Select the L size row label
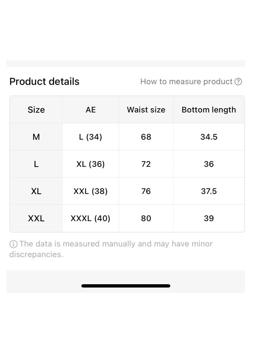This screenshot has height=350, width=256. (x=36, y=164)
